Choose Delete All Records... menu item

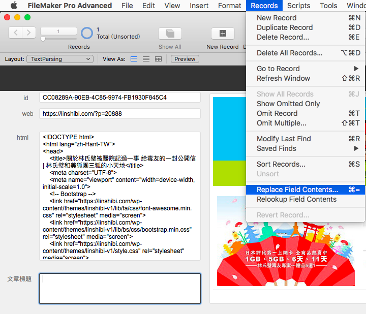[x=306, y=53]
